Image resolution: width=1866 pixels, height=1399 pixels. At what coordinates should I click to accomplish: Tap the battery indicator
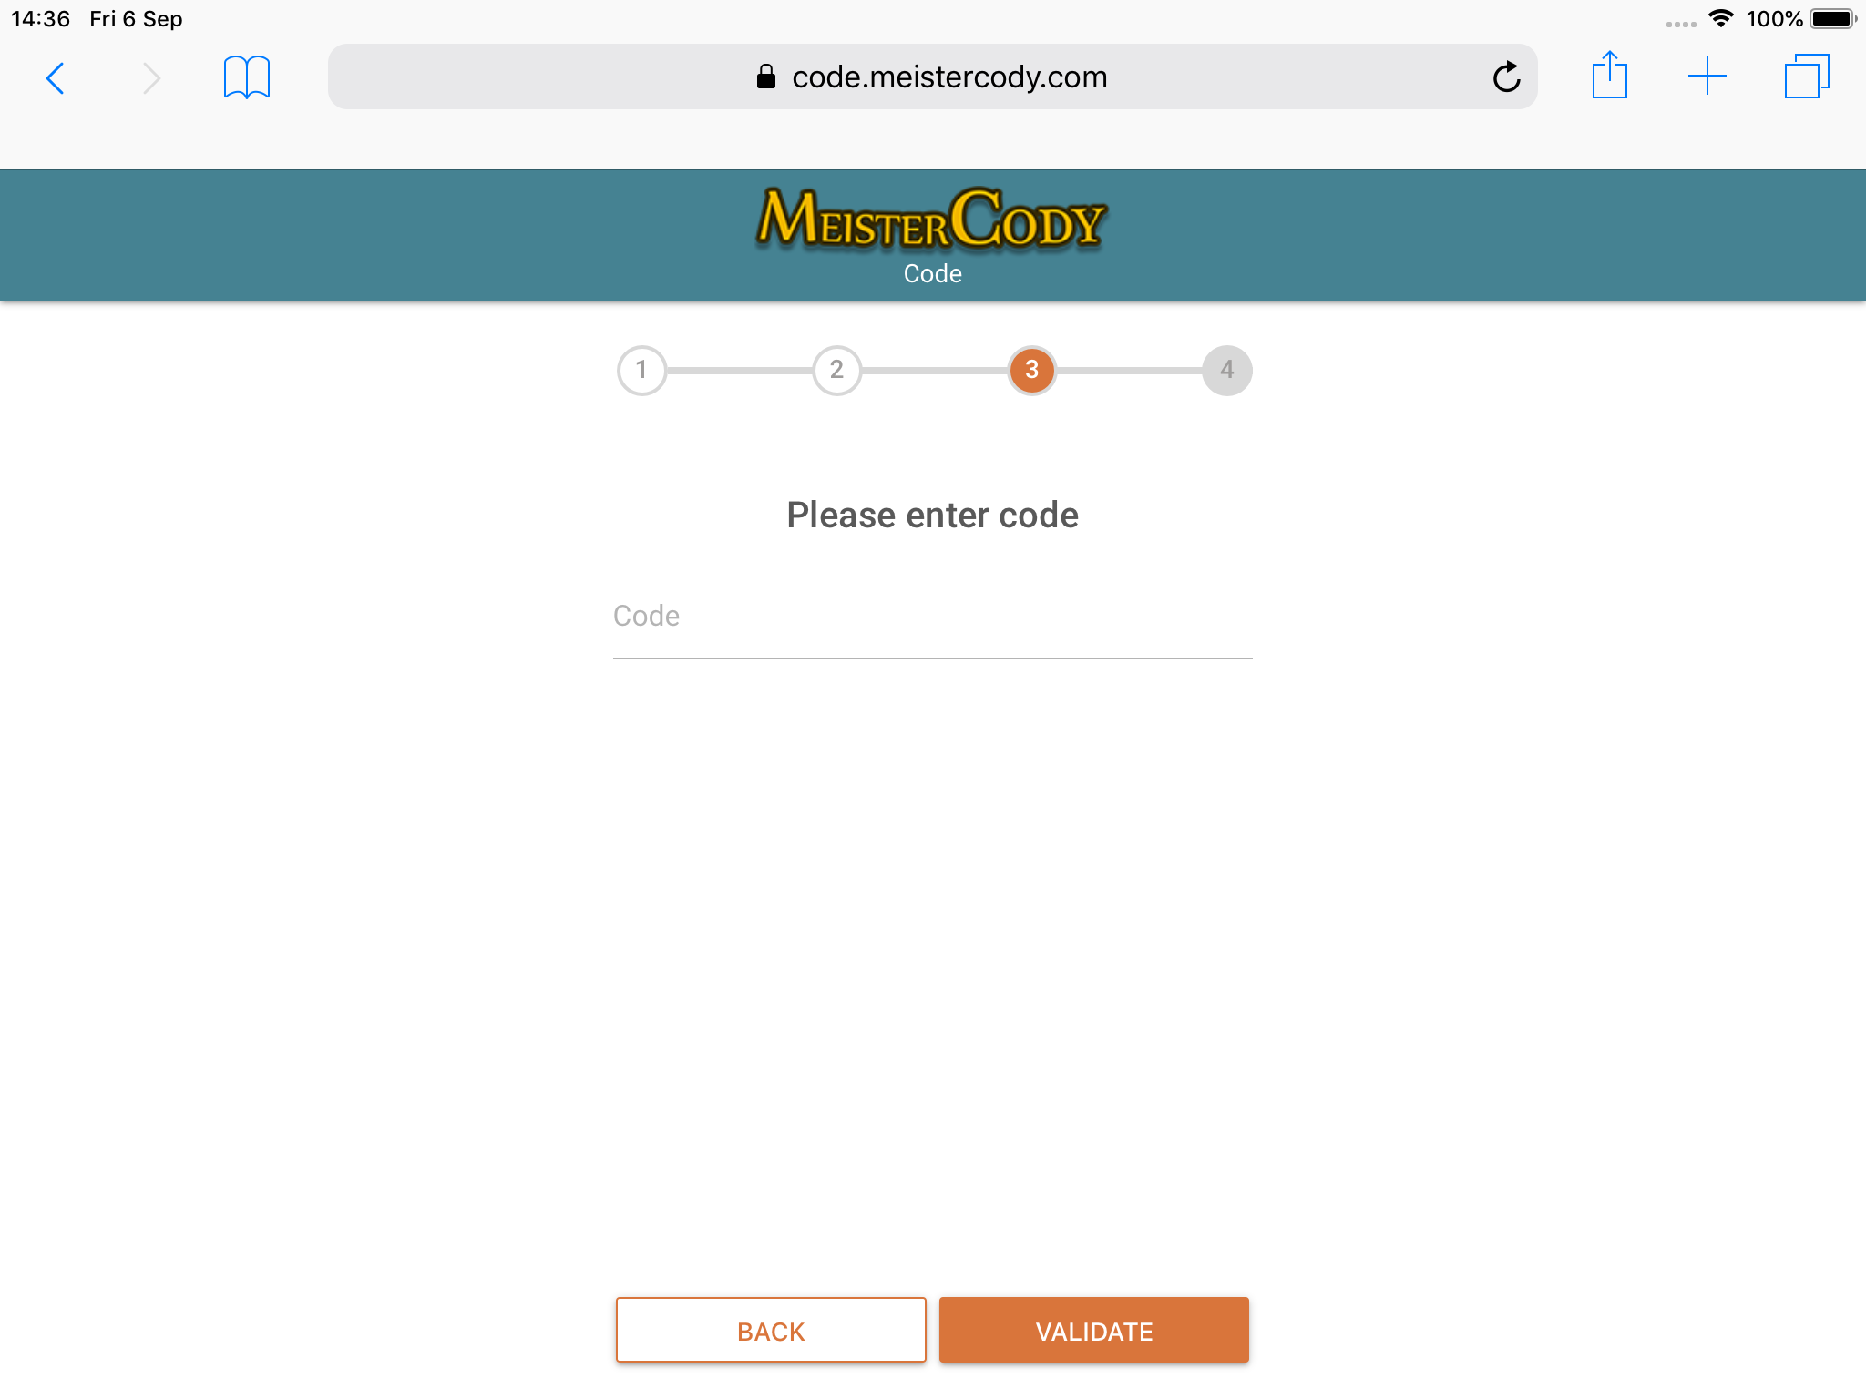[x=1833, y=18]
